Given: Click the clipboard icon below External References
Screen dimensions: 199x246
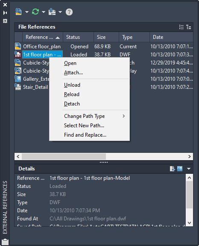Looking at the screenshot, I should (x=5, y=242).
